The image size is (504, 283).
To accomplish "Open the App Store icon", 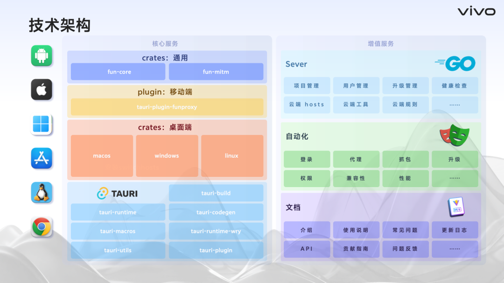I will pyautogui.click(x=41, y=158).
